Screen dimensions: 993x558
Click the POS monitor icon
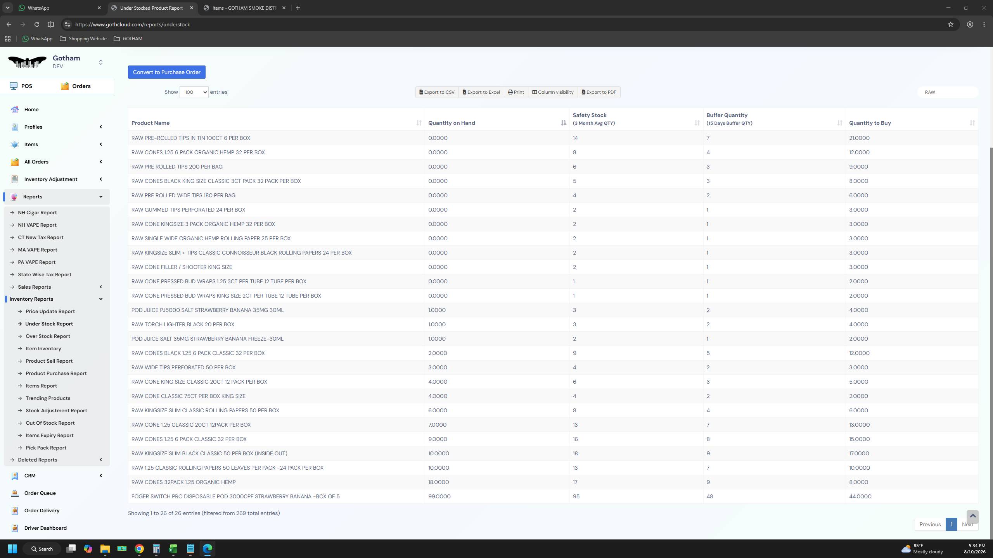[x=14, y=86]
